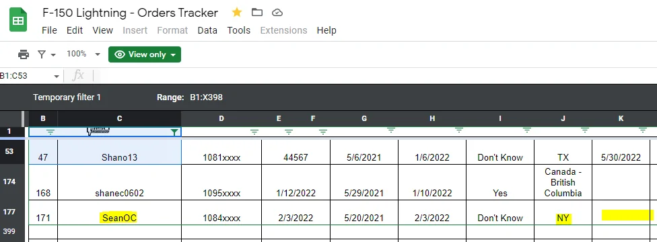
Task: Select the Canada - British Columbia cell
Action: pyautogui.click(x=563, y=182)
